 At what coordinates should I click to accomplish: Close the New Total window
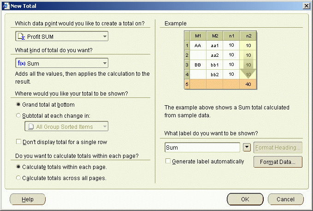click(x=307, y=6)
